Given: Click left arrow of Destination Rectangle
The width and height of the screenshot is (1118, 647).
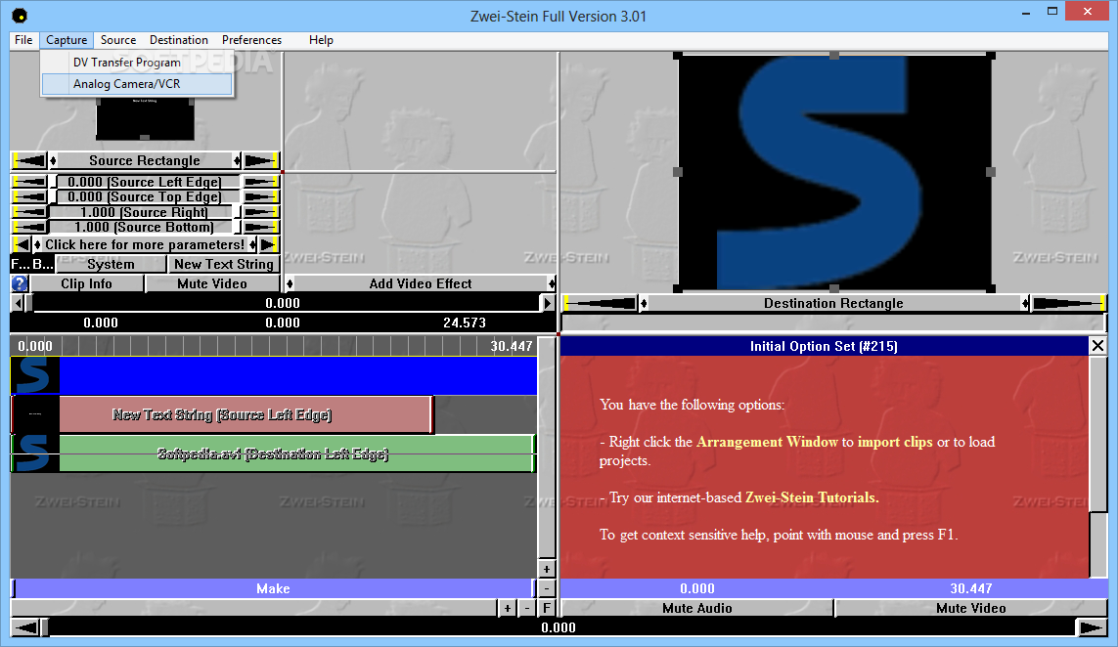Looking at the screenshot, I should pos(601,304).
